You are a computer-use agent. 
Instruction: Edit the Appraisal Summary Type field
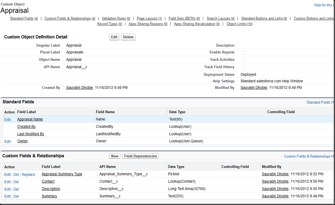point(8,175)
